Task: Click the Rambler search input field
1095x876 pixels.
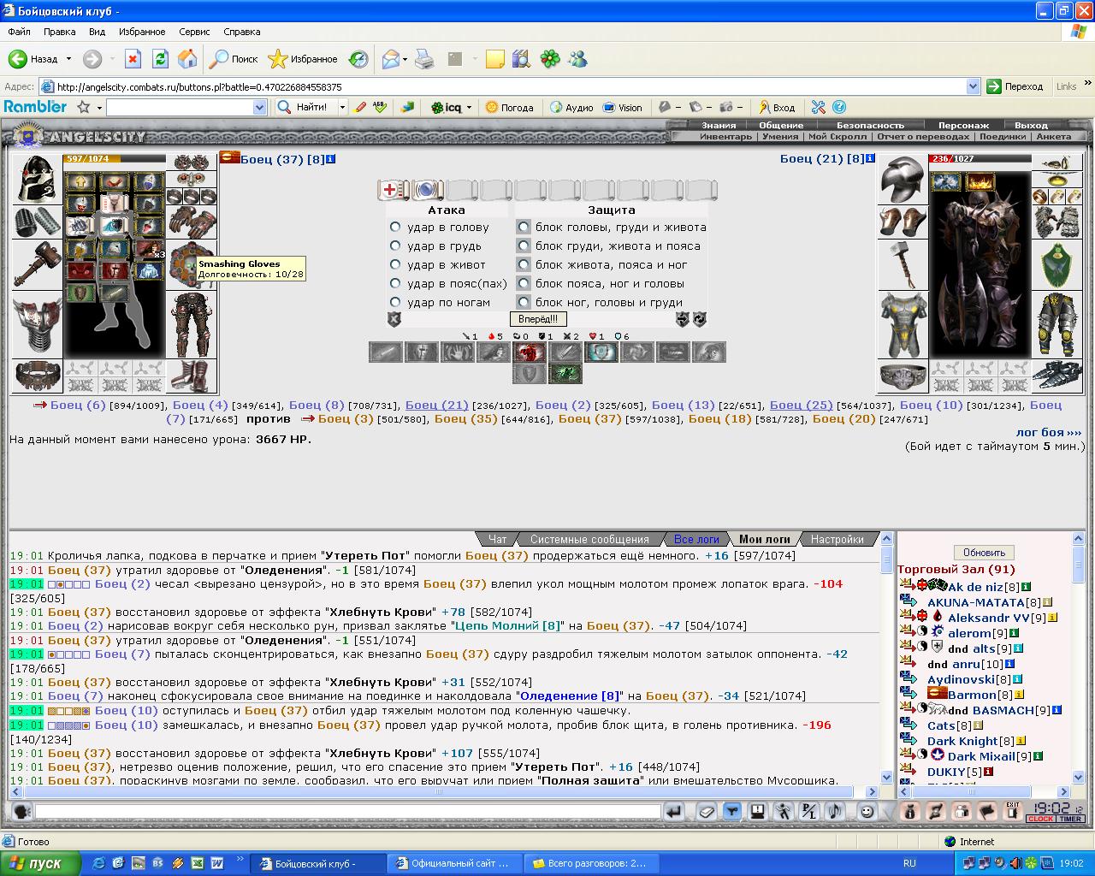Action: (x=180, y=107)
